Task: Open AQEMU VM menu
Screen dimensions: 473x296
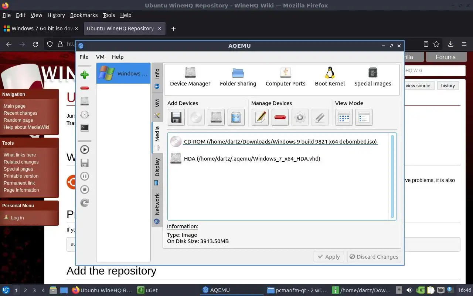Action: pos(100,57)
